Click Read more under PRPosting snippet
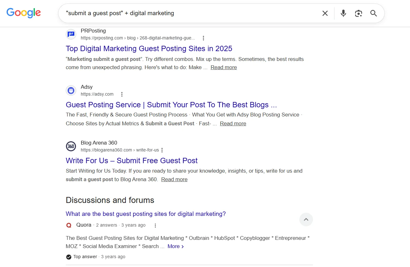The image size is (410, 267). click(223, 67)
